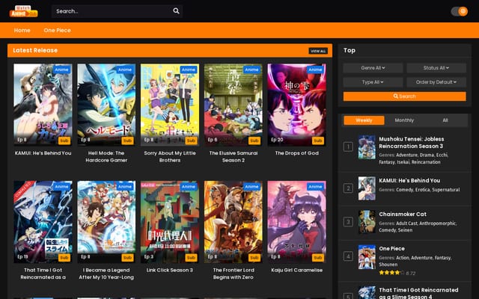Click Anime badge on The Elusive Samurai
The height and width of the screenshot is (299, 479).
[251, 70]
